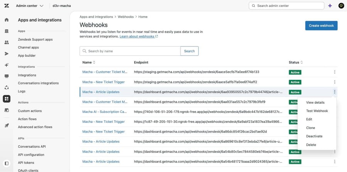Close options menu on highlighted Article Updates row
Screen dimensions: 347x172
[335, 92]
